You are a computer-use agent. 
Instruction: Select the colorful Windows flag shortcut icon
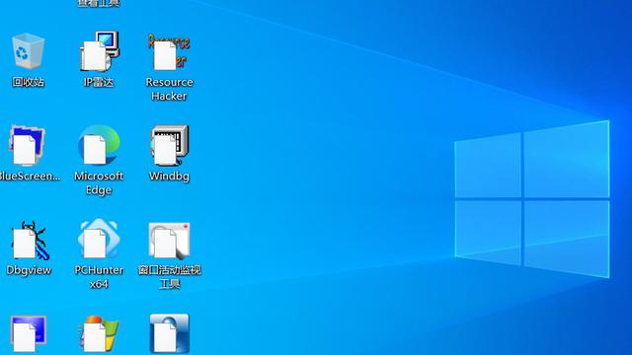point(99,334)
